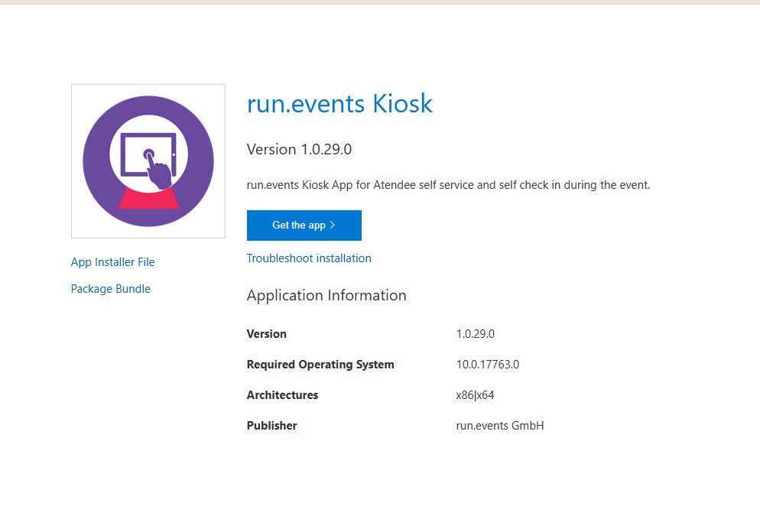Image resolution: width=760 pixels, height=506 pixels.
Task: Select the 10.0.17763.0 OS version value
Action: pyautogui.click(x=487, y=365)
